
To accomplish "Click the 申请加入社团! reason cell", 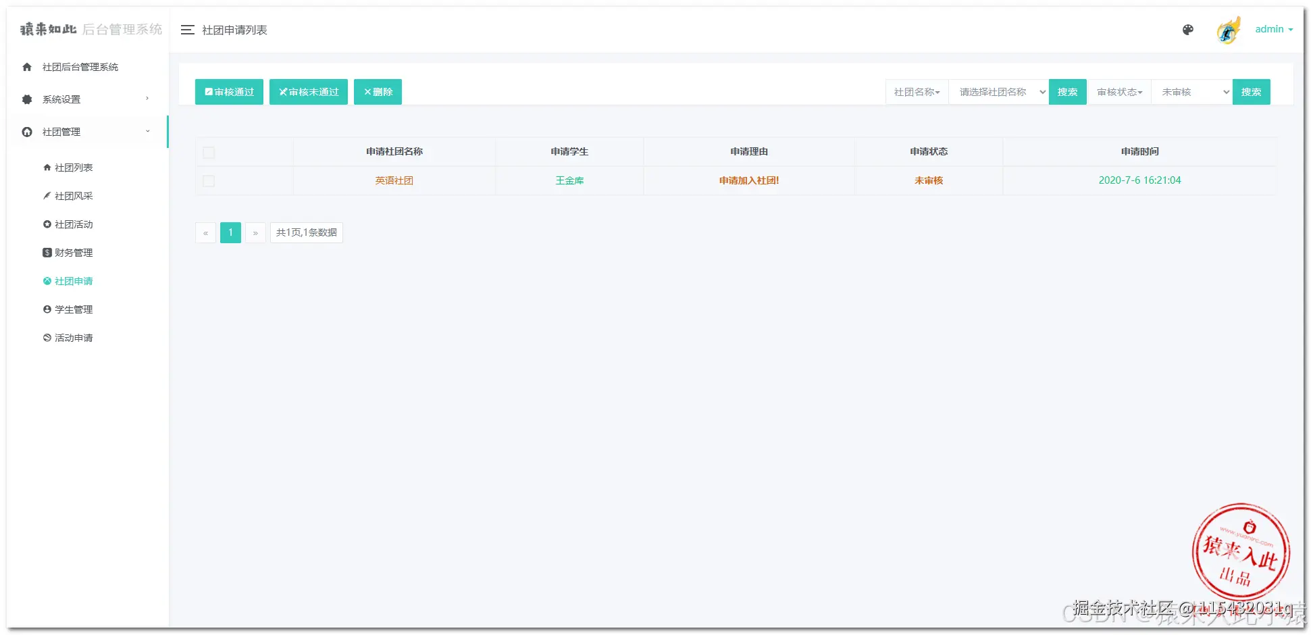I will (749, 180).
